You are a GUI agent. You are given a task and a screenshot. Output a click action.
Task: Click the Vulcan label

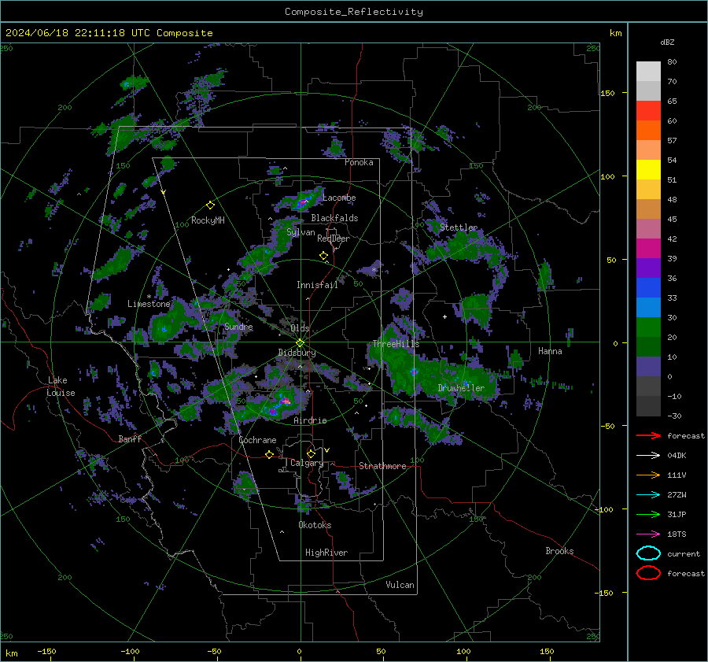(400, 585)
